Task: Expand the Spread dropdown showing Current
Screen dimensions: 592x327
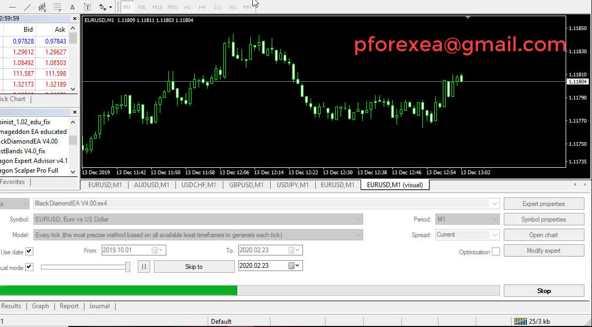Action: pos(495,235)
